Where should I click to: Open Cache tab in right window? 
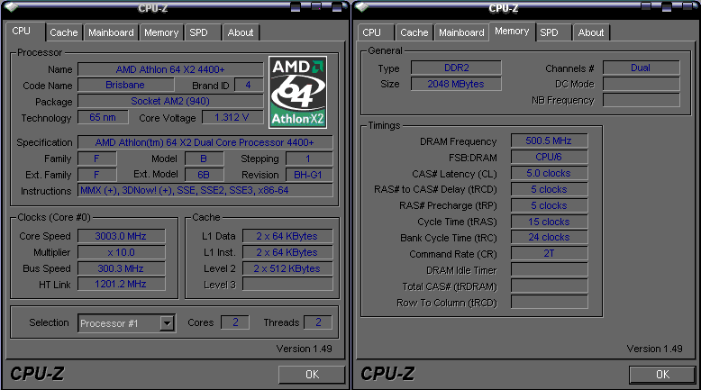tap(414, 32)
